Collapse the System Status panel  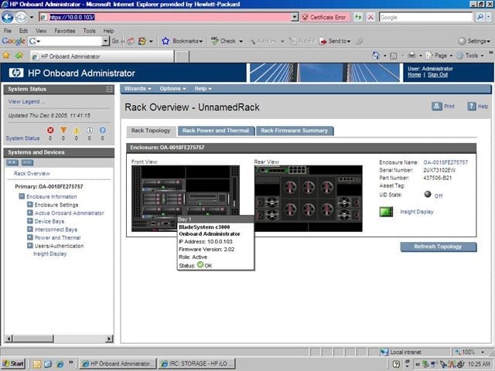[109, 90]
